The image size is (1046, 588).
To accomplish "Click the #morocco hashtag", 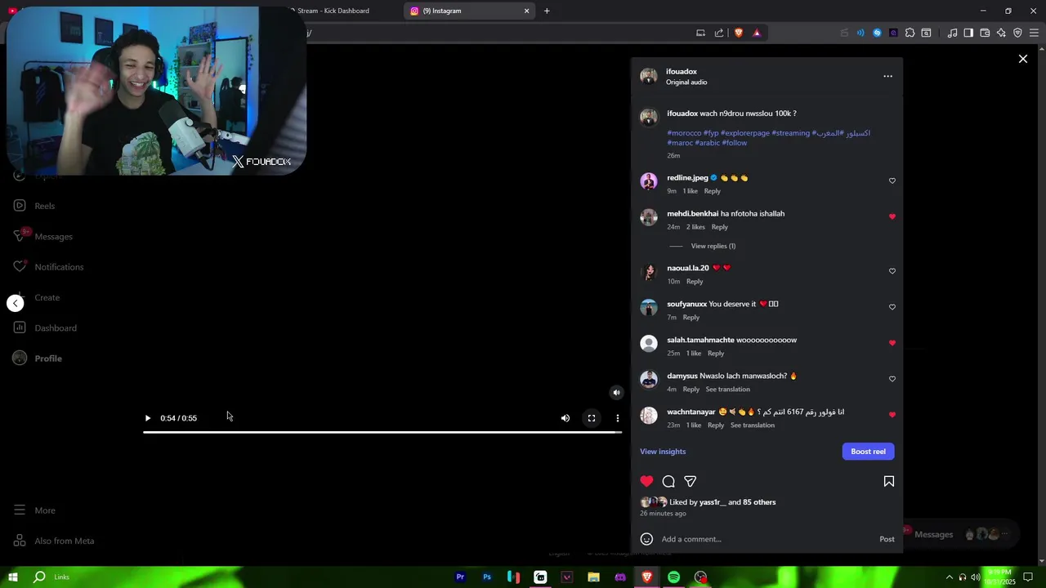I will coord(684,133).
